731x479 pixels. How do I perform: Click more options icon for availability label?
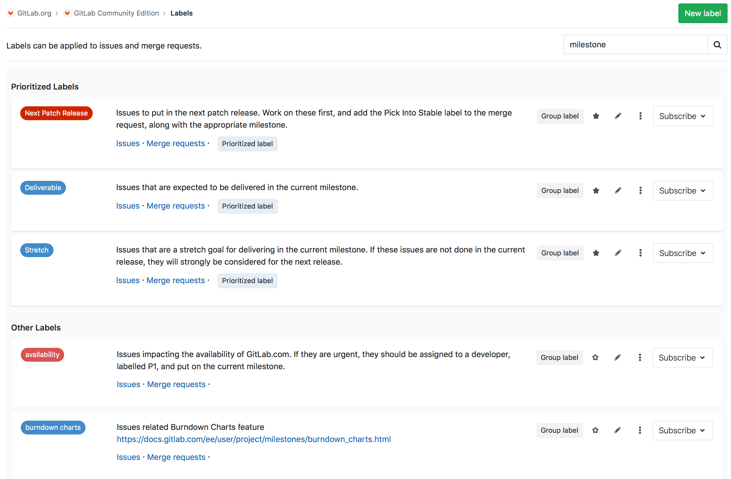tap(640, 358)
